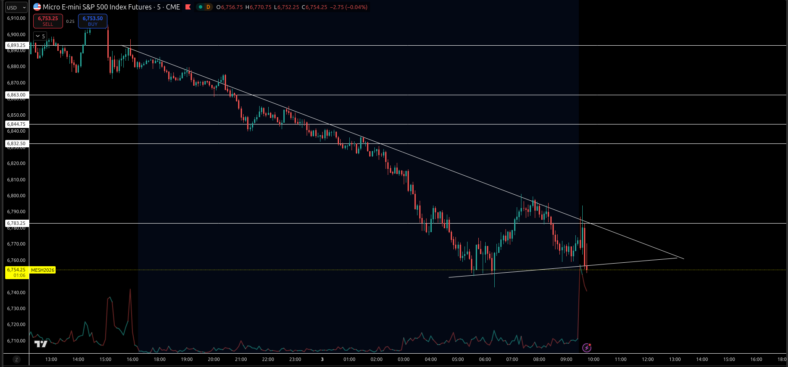
Task: Click the 6,910.00 price scale label
Action: pyautogui.click(x=16, y=18)
